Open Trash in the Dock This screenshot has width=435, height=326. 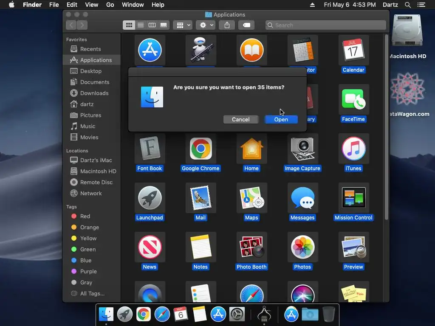tap(329, 314)
